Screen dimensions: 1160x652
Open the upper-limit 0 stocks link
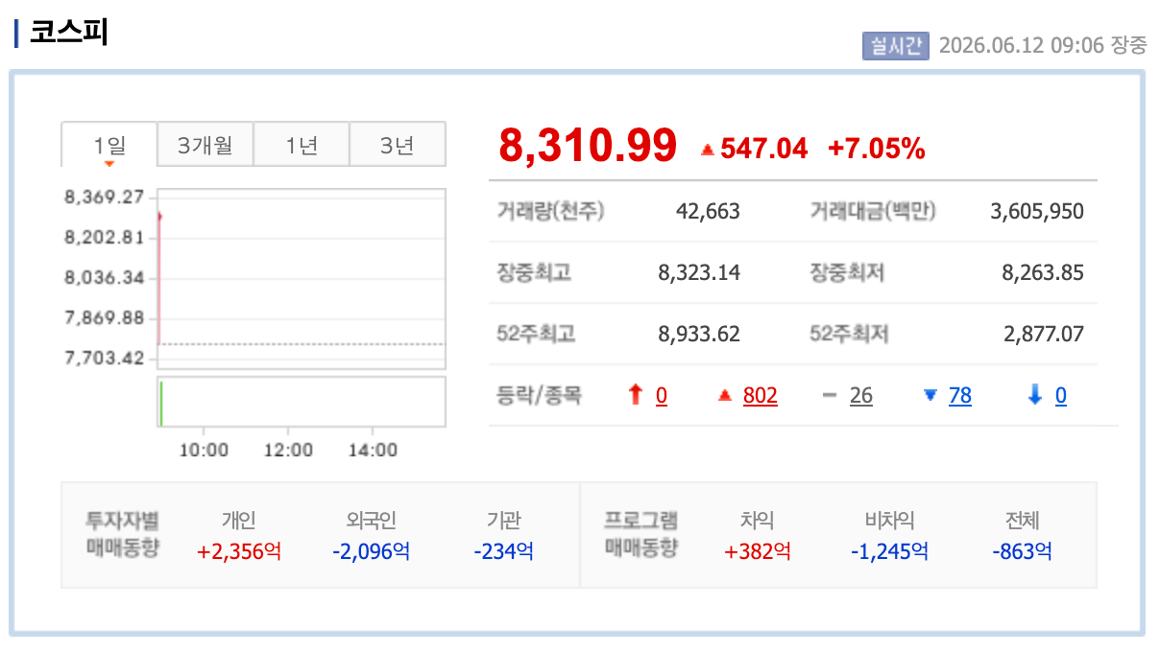pos(662,396)
